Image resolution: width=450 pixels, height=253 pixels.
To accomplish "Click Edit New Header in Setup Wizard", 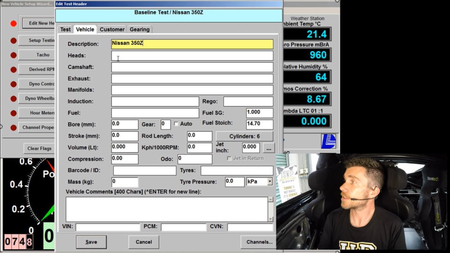I will click(38, 23).
